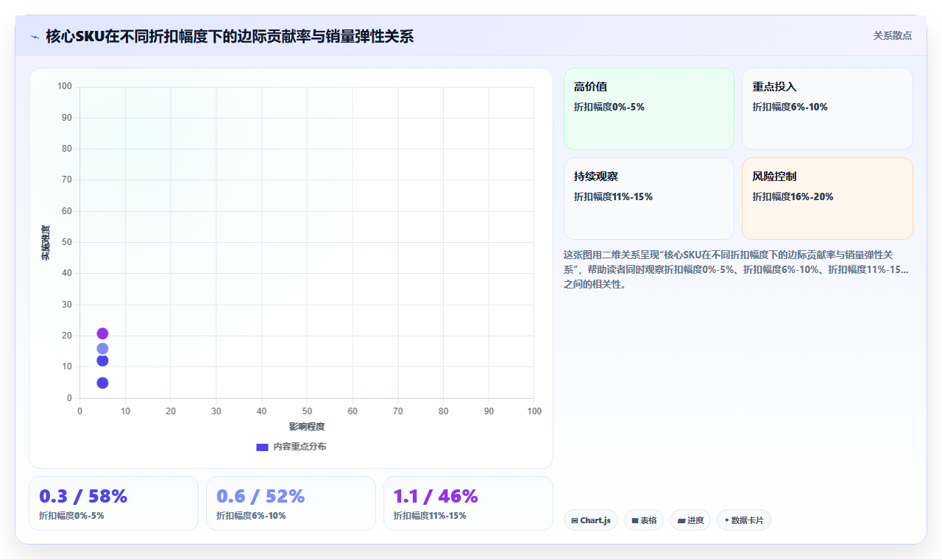
Task: Click 折扣幅度6%-10% under 重点投入
Action: 790,107
